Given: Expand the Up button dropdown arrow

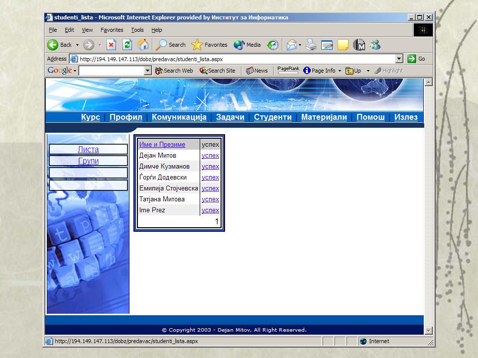Looking at the screenshot, I should click(x=368, y=71).
